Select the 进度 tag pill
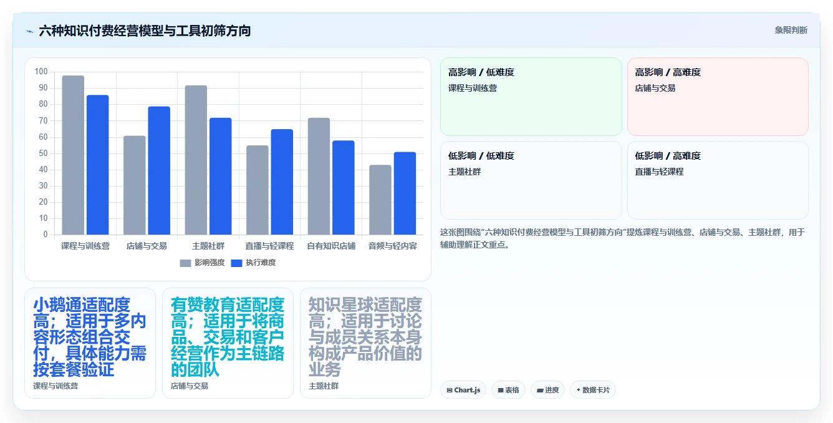The height and width of the screenshot is (423, 833). (548, 390)
